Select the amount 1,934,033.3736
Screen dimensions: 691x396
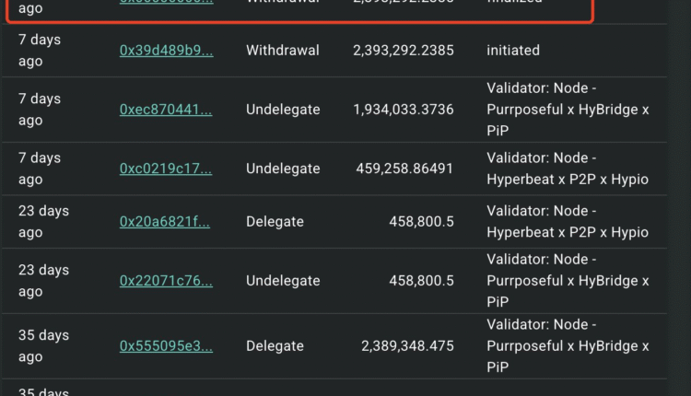(403, 110)
